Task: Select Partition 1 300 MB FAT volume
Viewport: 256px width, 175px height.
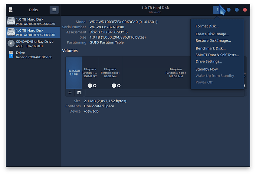Action: [x=90, y=72]
